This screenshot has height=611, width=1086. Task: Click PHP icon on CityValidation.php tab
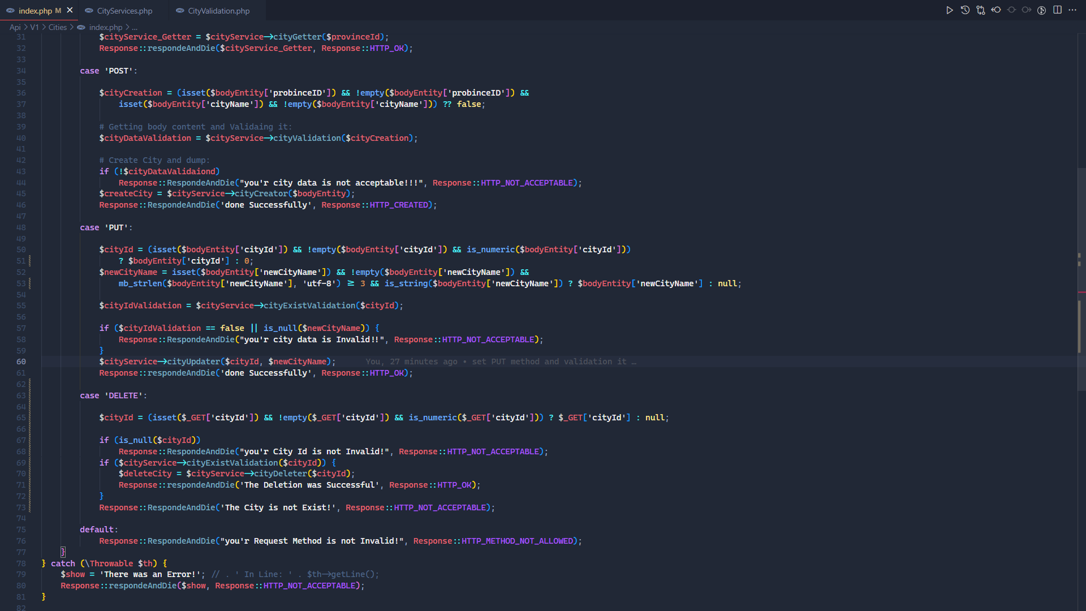180,11
